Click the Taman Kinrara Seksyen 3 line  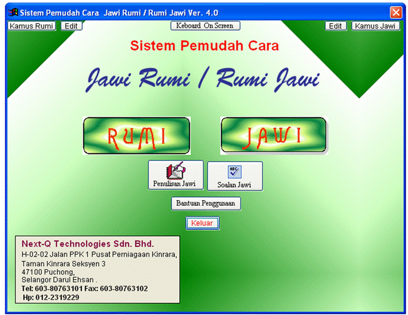pos(63,264)
